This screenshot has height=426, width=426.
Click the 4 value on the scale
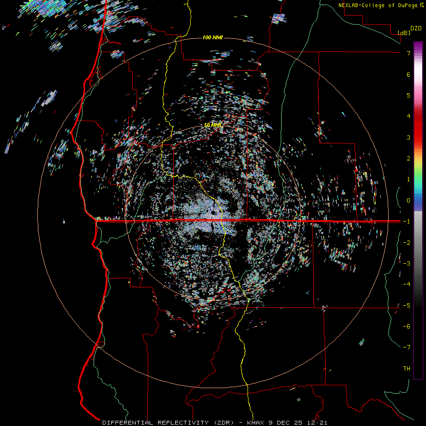point(408,116)
